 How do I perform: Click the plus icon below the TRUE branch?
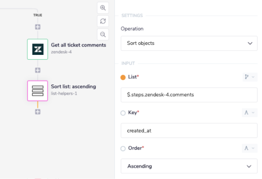click(37, 27)
